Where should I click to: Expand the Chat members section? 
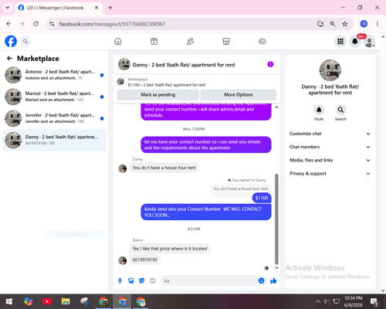tap(330, 147)
